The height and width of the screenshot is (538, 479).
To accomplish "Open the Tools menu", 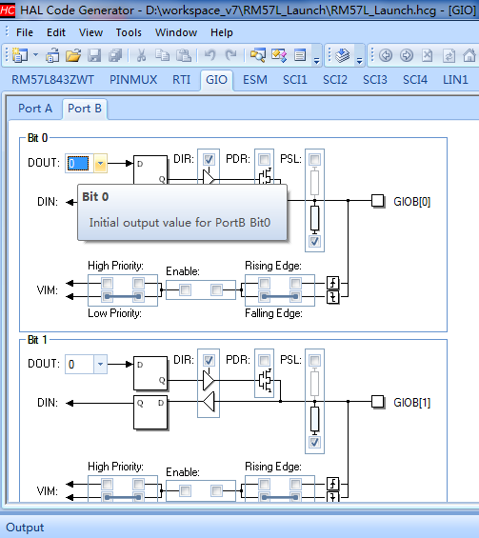I will click(x=129, y=32).
